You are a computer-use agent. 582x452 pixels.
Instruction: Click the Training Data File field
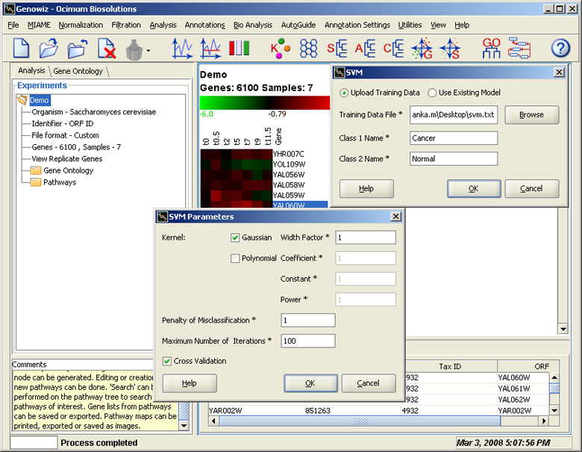click(x=454, y=115)
